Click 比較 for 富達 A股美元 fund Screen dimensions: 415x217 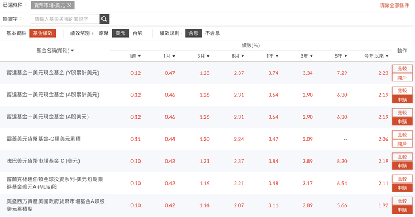tap(402, 113)
